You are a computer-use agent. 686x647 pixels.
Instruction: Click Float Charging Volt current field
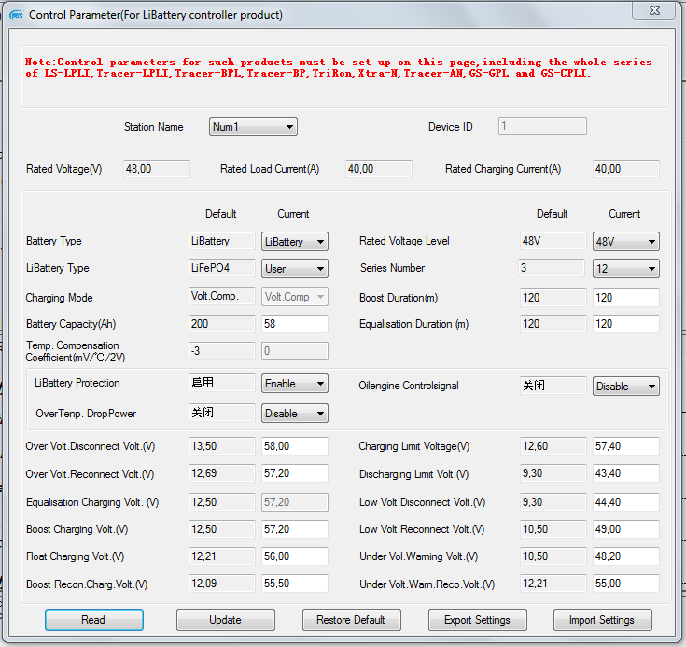[294, 556]
